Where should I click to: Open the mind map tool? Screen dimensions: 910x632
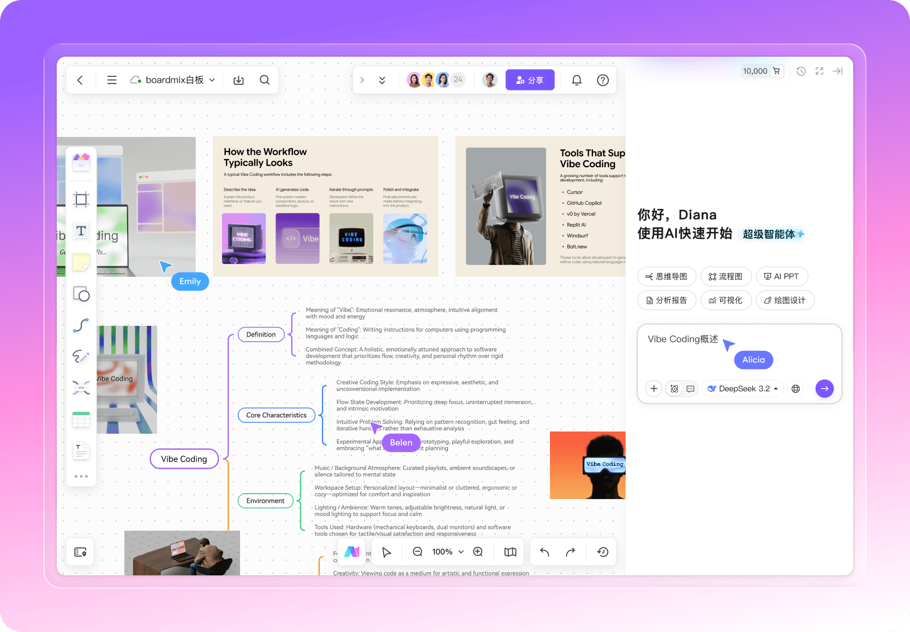pos(81,387)
